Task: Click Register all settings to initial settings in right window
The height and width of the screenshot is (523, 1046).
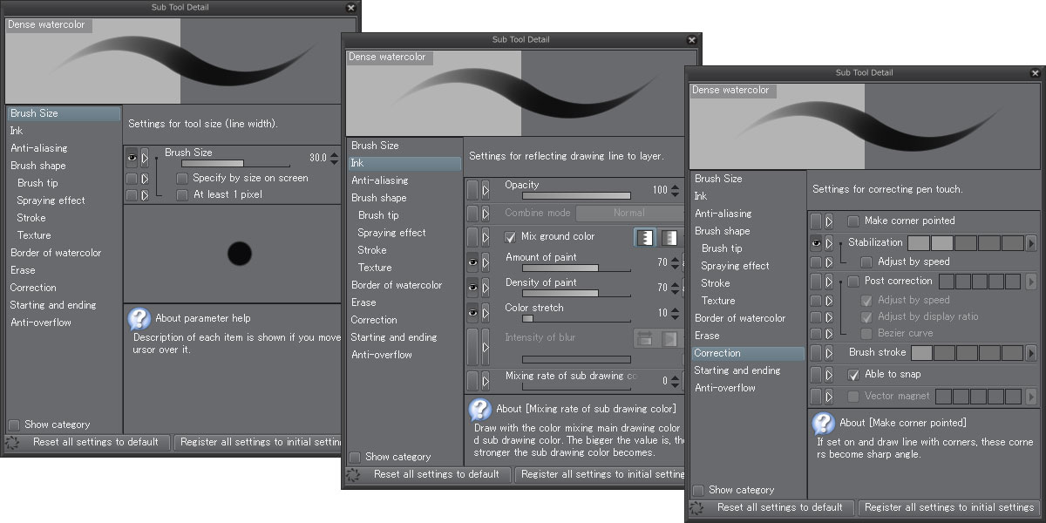Action: pos(948,507)
